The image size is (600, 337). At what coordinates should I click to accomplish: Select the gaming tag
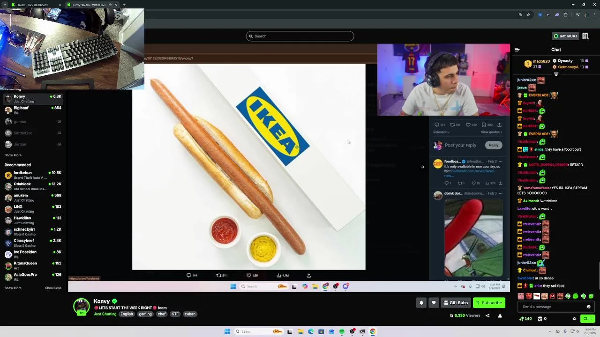[145, 314]
